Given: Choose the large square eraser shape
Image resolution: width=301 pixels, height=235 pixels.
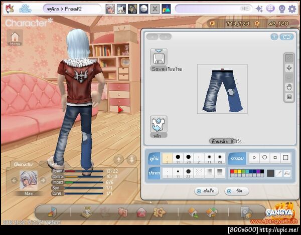Looking at the screenshot, I should 285,158.
